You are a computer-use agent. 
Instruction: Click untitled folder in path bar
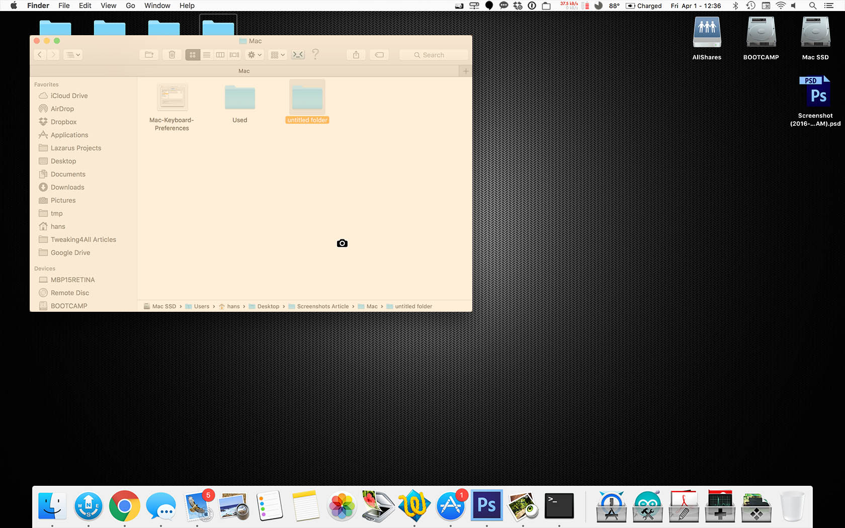[x=409, y=306]
